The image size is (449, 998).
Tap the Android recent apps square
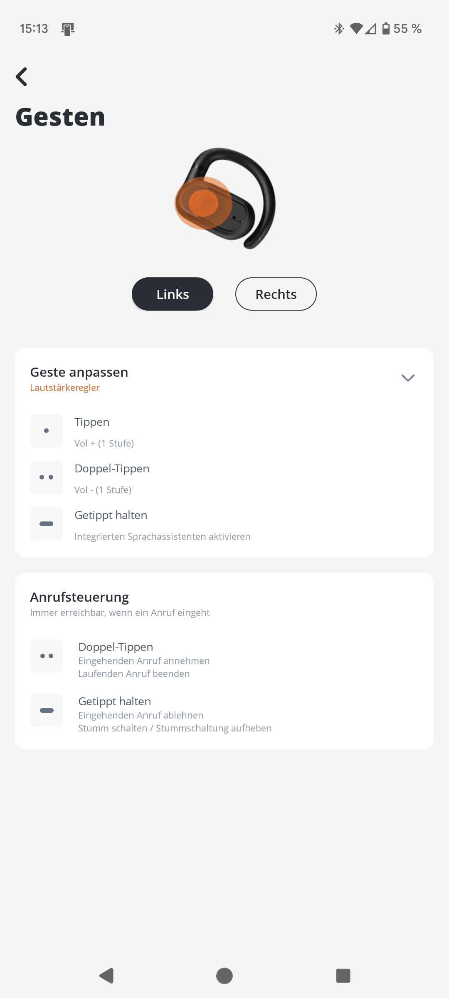pyautogui.click(x=343, y=976)
